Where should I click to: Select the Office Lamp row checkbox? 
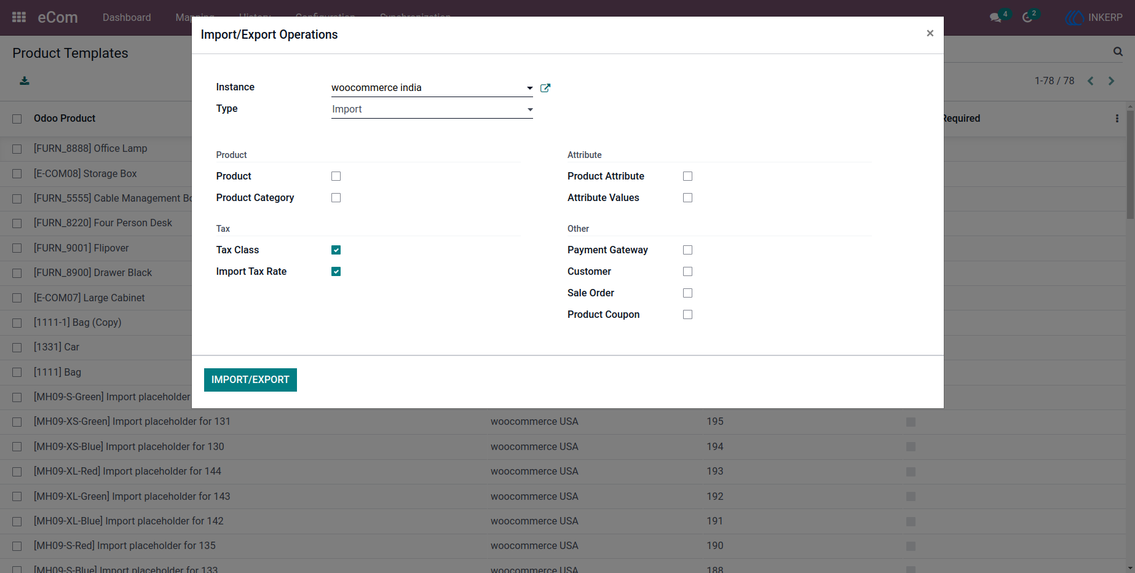[x=17, y=149]
